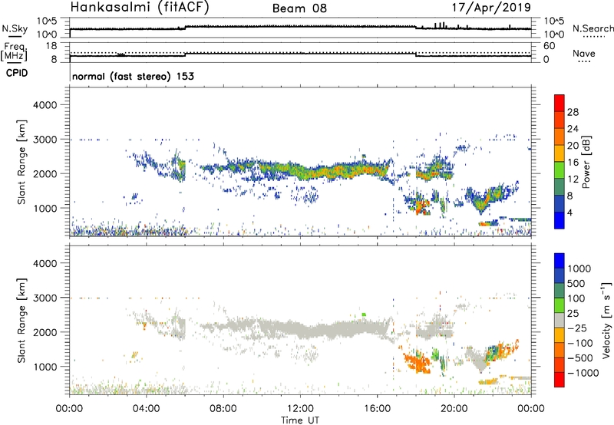Screen dimensions: 614x425
Task: Click the '16' label on the power colorbar
Action: 573,163
